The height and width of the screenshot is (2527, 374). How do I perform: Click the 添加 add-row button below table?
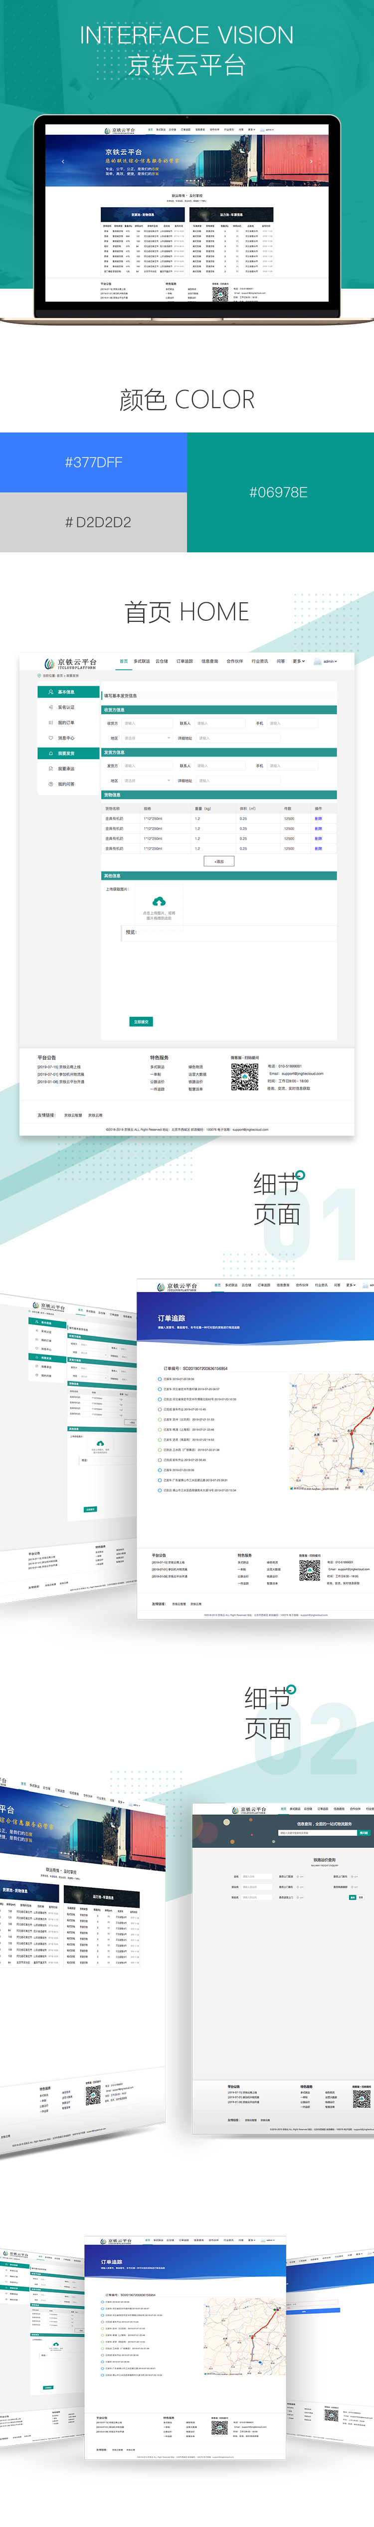click(x=218, y=860)
